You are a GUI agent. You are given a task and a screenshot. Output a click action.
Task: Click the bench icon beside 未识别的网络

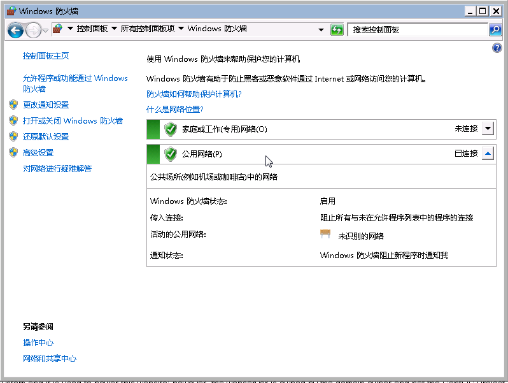325,234
